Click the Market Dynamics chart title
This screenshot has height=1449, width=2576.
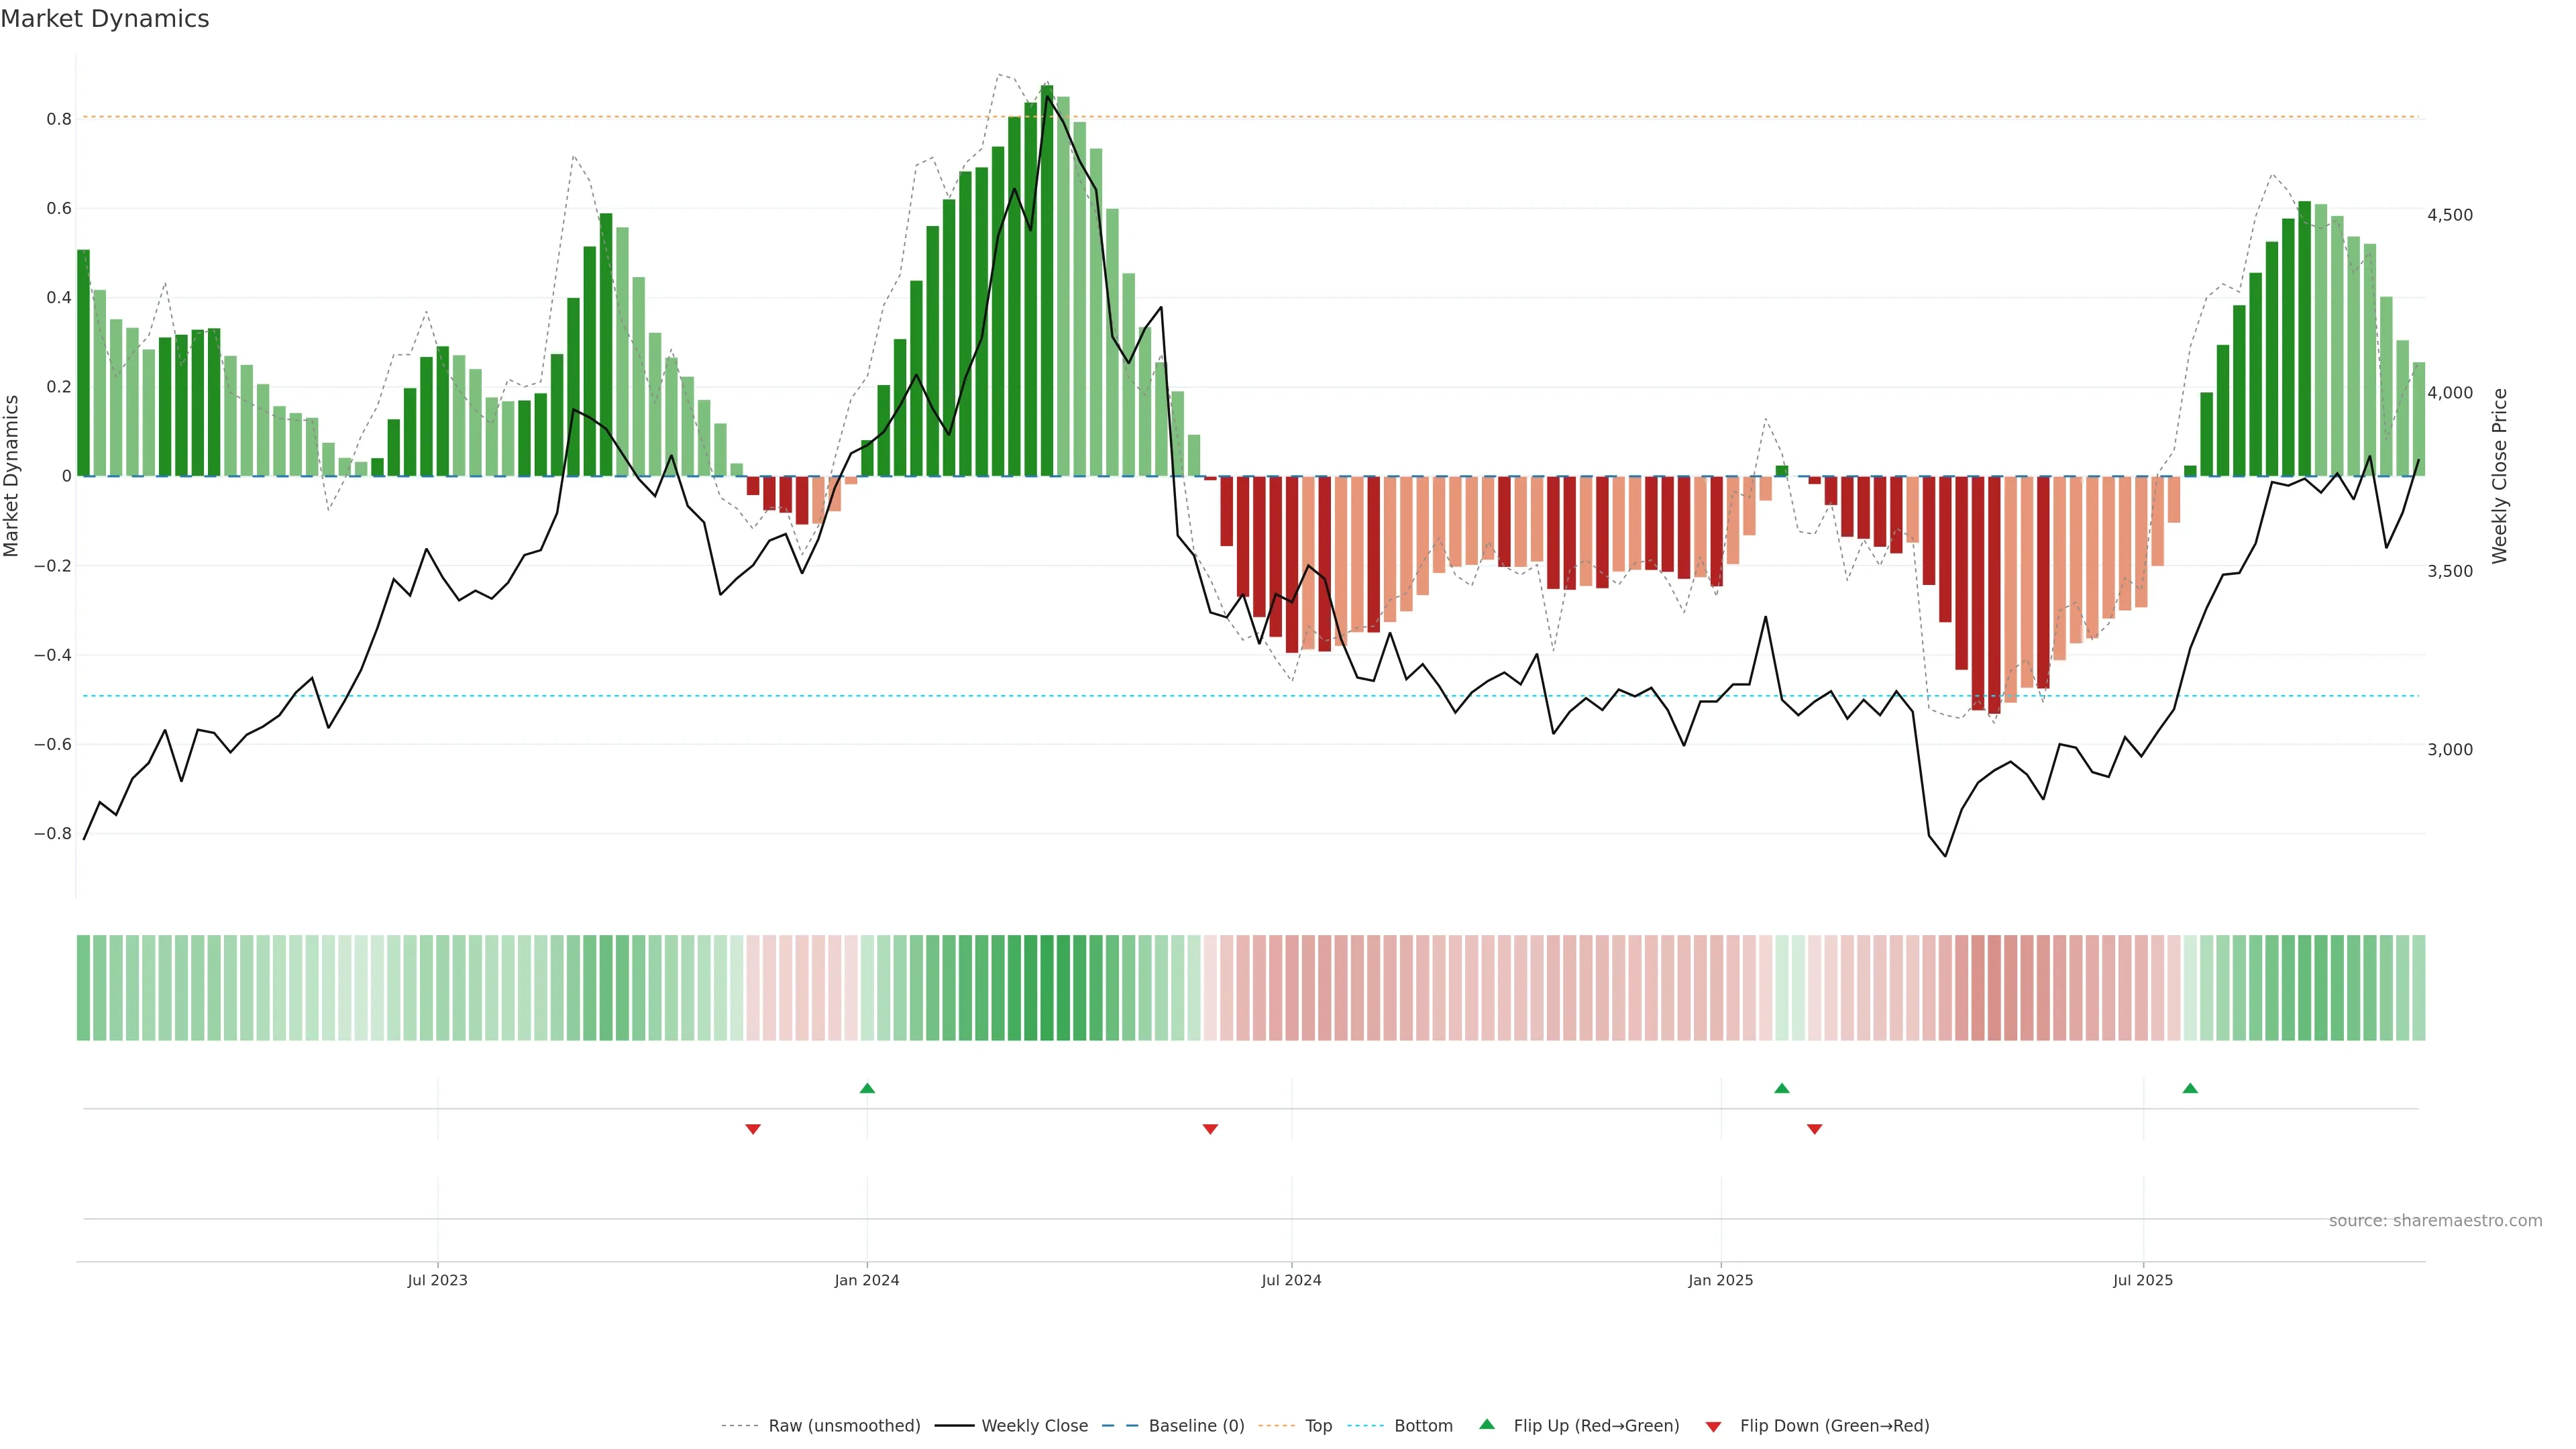pyautogui.click(x=105, y=19)
